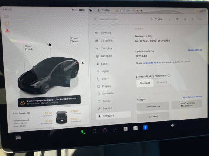
Task: Open Charging settings menu
Action: (x=104, y=49)
